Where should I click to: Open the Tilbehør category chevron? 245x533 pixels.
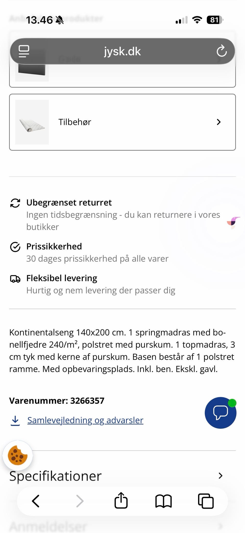(x=218, y=122)
